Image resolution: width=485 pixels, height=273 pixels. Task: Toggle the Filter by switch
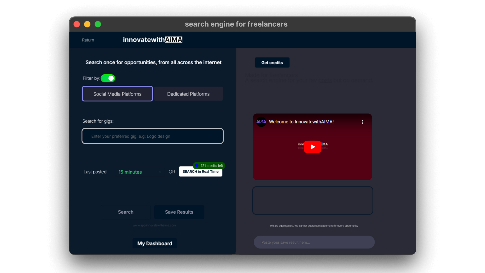pyautogui.click(x=108, y=78)
